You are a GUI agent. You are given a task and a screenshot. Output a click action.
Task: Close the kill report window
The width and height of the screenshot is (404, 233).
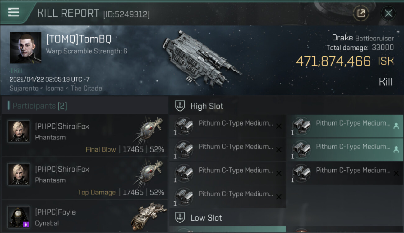(x=388, y=13)
